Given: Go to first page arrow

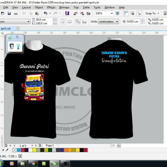Looking at the screenshot, I should (x=10, y=146).
